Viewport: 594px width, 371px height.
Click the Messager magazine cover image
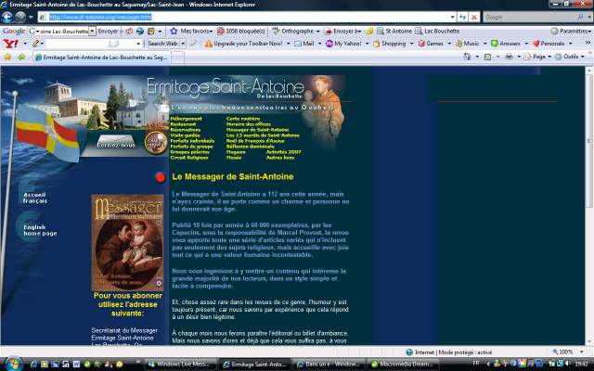(x=127, y=242)
